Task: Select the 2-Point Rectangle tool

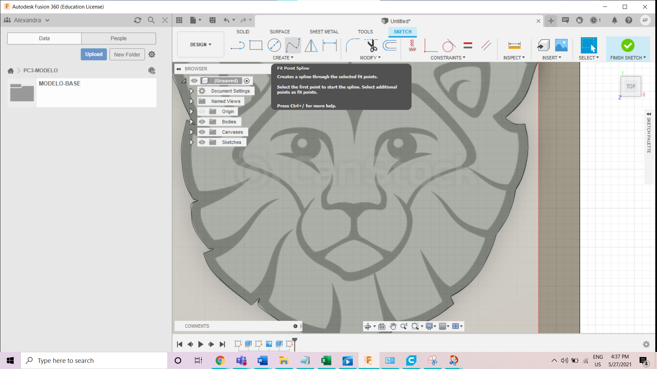Action: (x=256, y=45)
